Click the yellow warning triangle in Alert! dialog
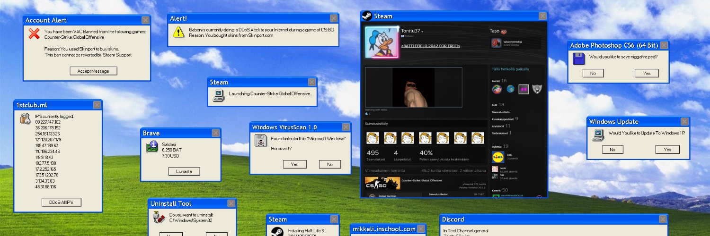Viewport: 710px width, 236px height. (178, 32)
